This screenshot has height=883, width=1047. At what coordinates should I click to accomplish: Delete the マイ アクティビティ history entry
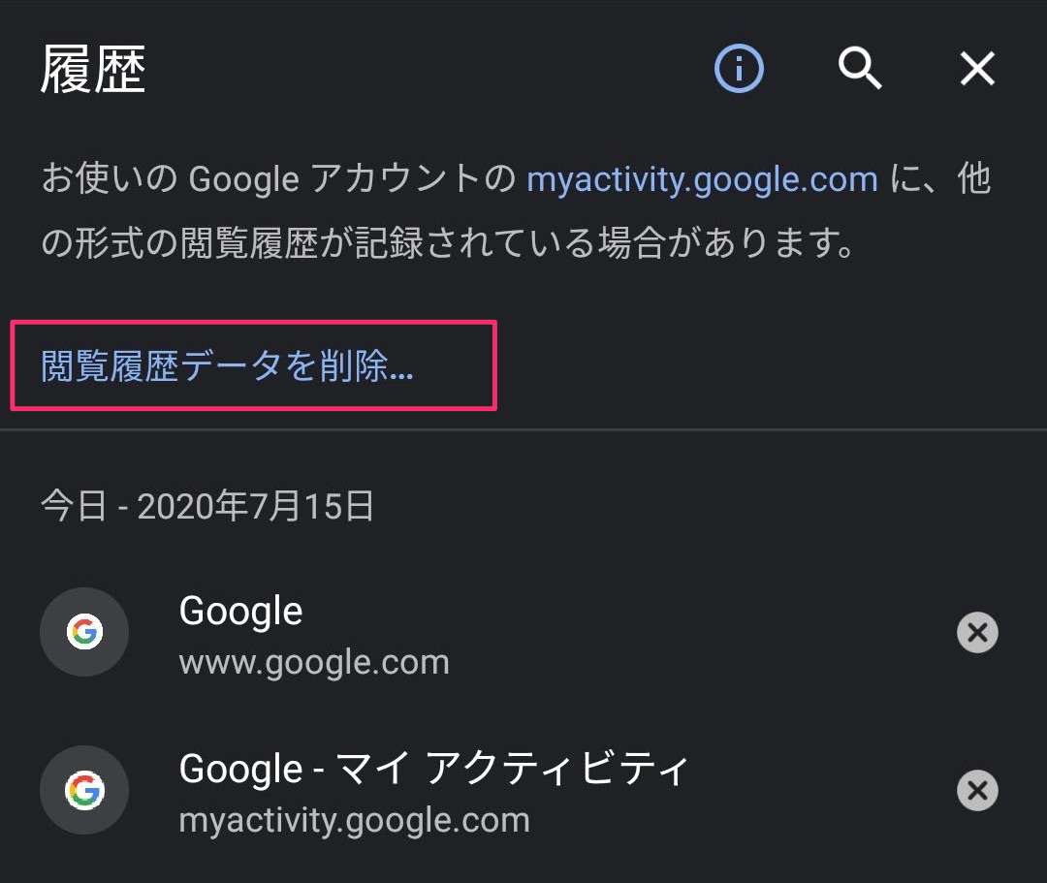coord(977,791)
